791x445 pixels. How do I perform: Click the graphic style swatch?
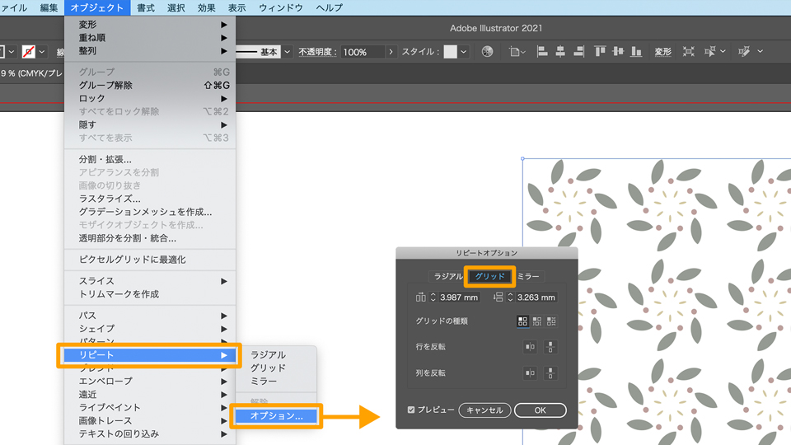(450, 51)
